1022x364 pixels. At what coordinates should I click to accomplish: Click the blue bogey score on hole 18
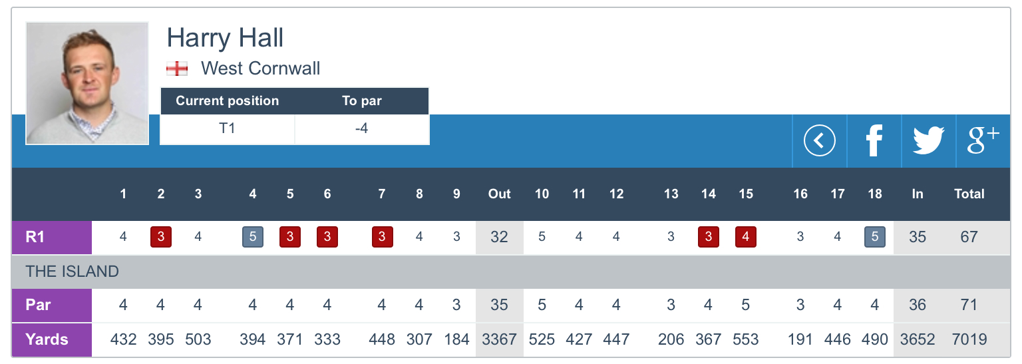pyautogui.click(x=875, y=237)
